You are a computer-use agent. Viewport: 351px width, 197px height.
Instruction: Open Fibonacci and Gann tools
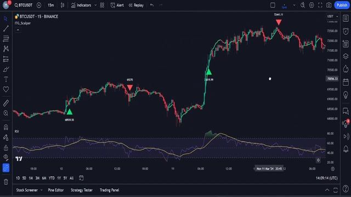[x=6, y=38]
